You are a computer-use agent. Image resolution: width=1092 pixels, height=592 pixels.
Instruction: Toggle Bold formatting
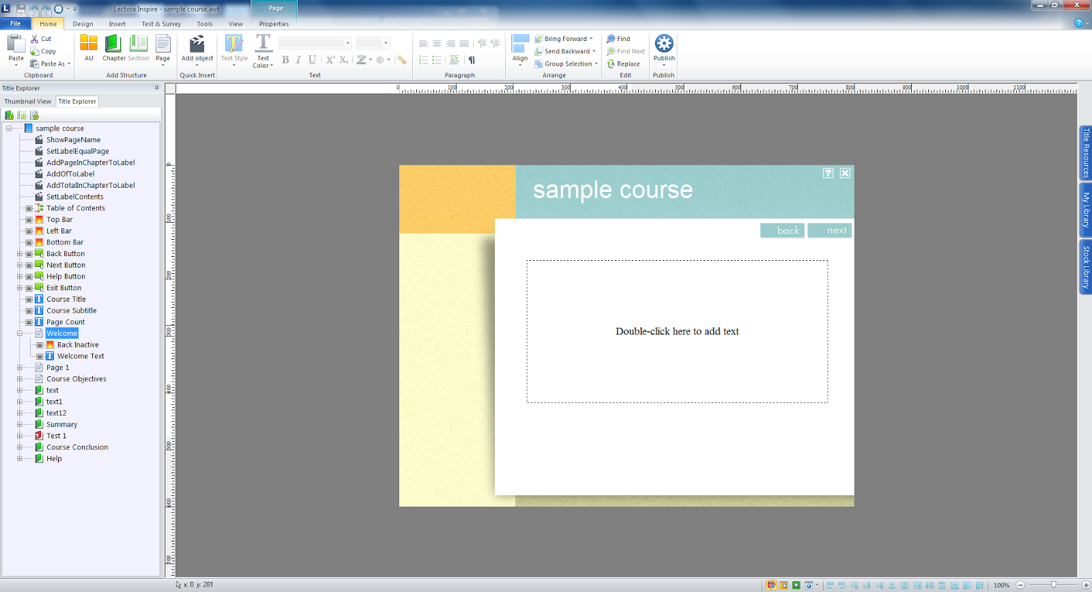(285, 60)
